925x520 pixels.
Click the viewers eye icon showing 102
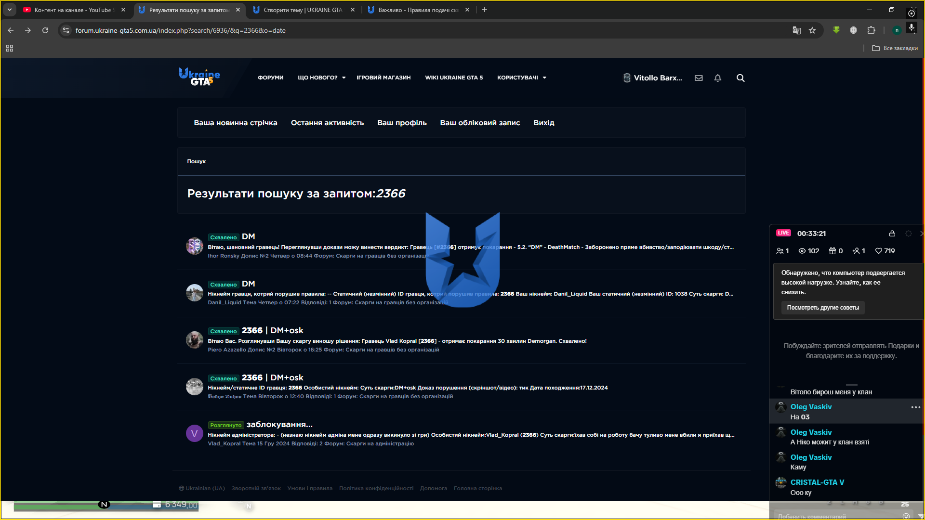pyautogui.click(x=802, y=251)
